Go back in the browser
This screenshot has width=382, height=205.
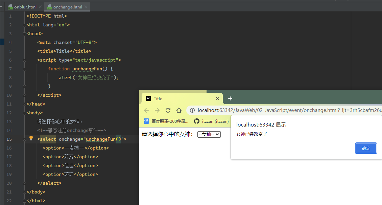[146, 110]
